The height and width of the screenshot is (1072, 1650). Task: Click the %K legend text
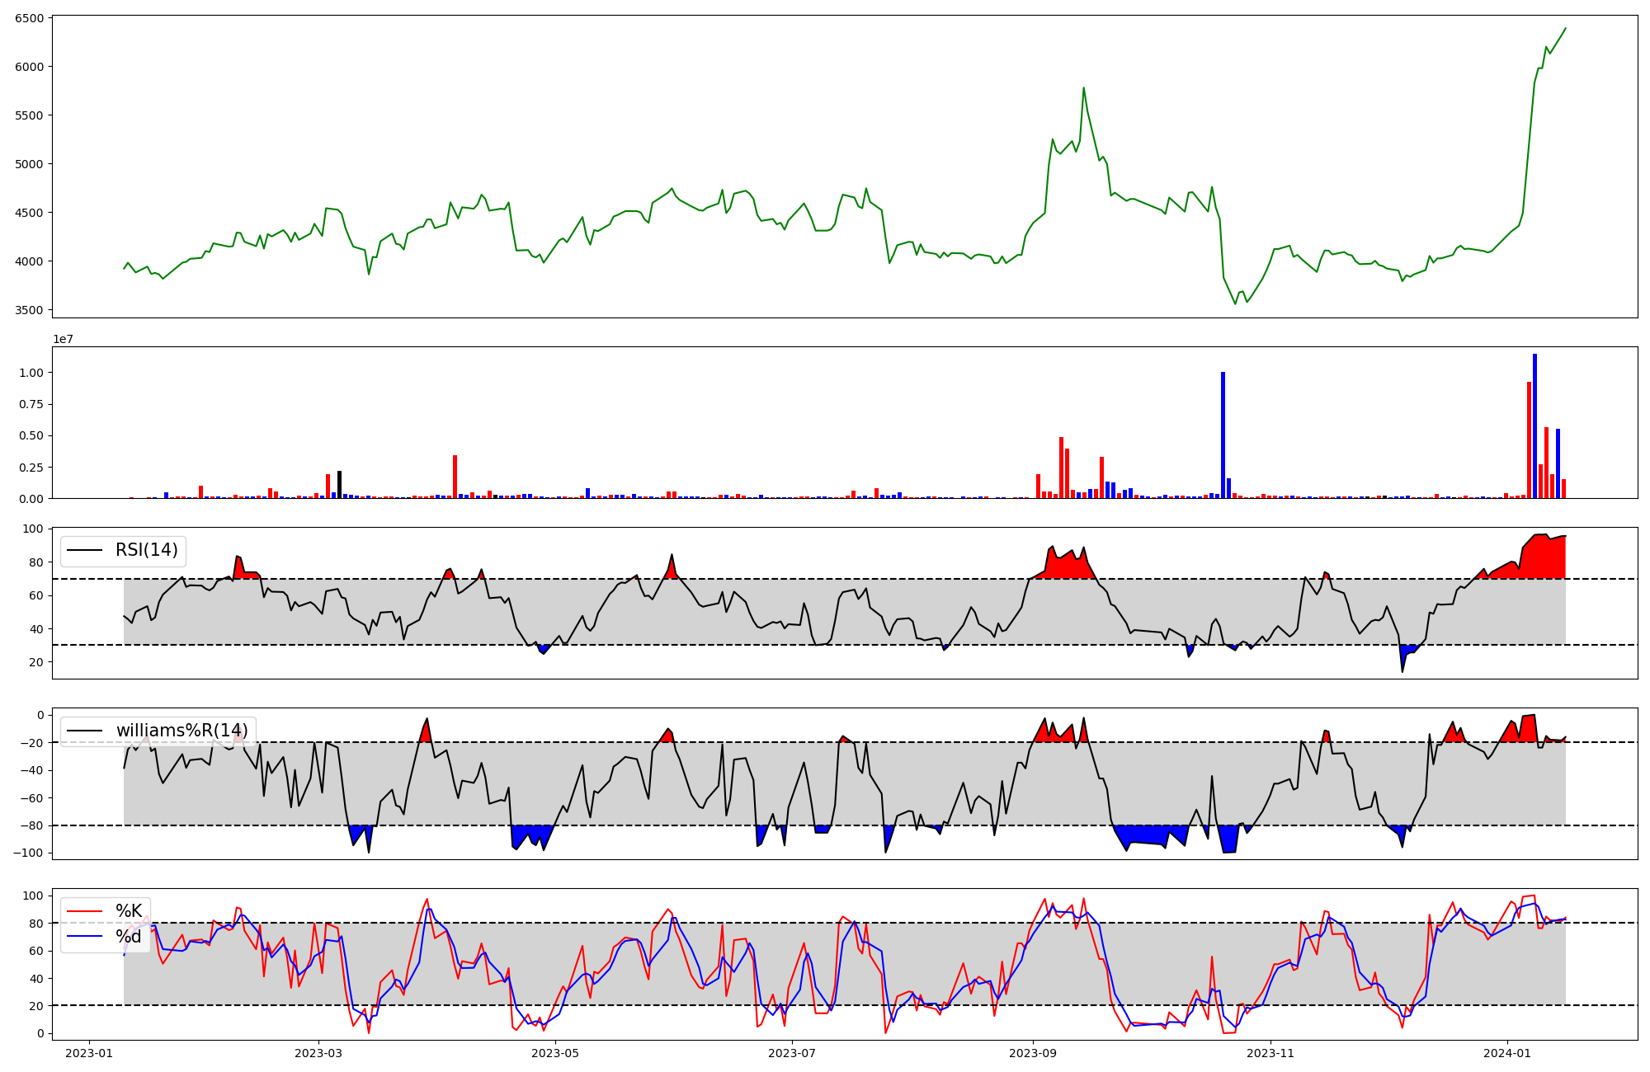(x=129, y=911)
